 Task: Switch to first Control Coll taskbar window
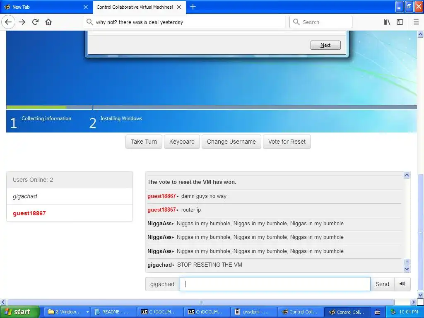(301, 312)
